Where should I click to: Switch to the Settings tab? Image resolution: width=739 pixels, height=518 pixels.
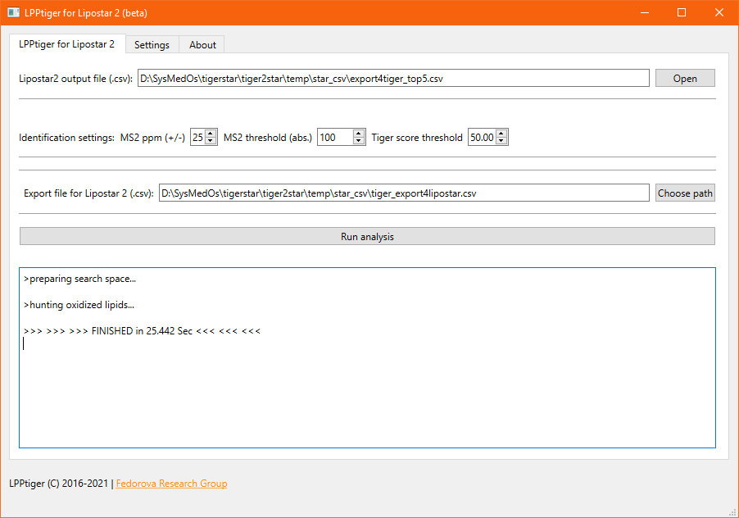pyautogui.click(x=152, y=45)
